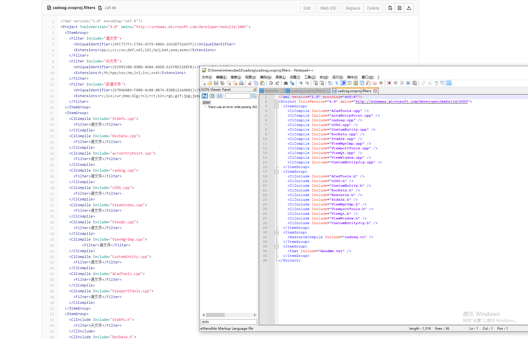The image size is (528, 339).
Task: Open the user defined language dialog icon
Action: coord(349,83)
